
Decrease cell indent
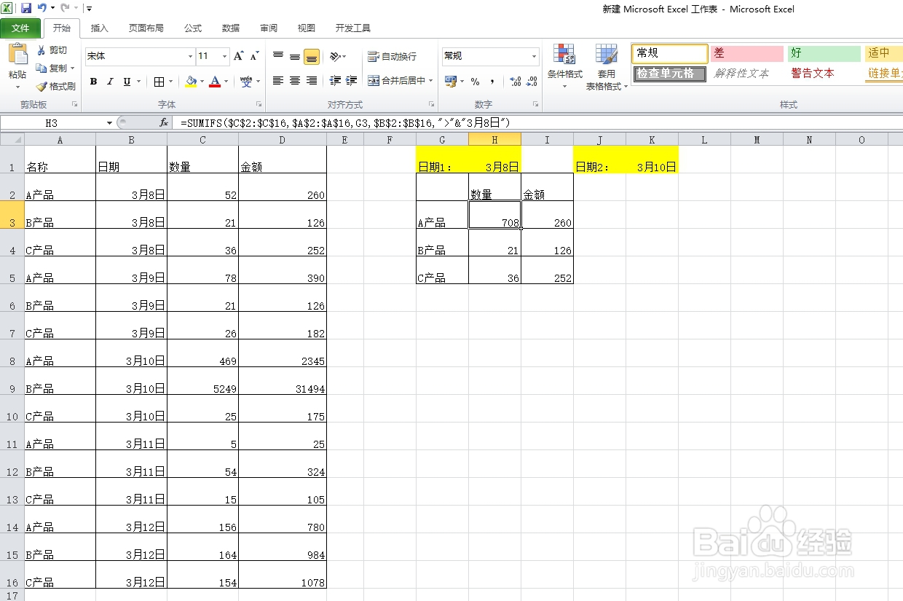tap(335, 81)
